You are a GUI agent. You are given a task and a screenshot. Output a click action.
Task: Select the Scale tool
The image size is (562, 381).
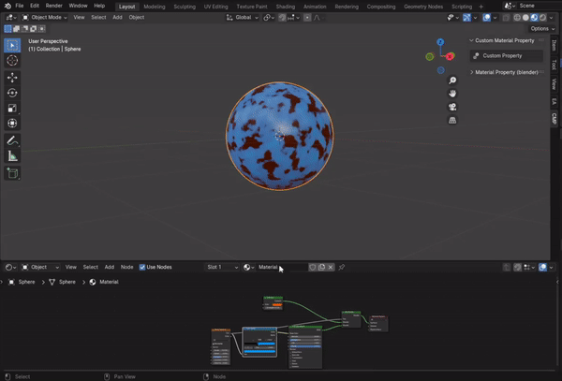tap(12, 108)
